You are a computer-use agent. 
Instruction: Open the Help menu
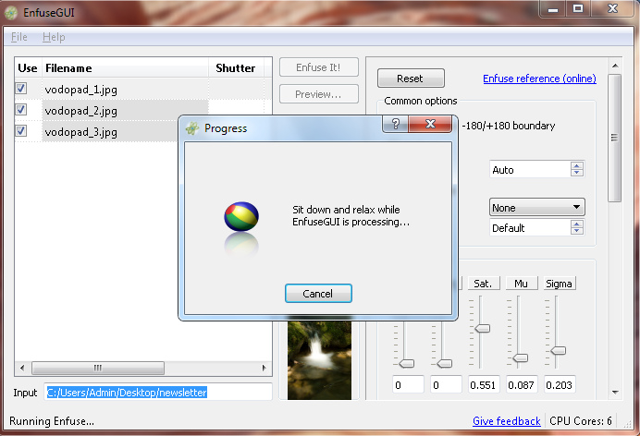pos(54,37)
